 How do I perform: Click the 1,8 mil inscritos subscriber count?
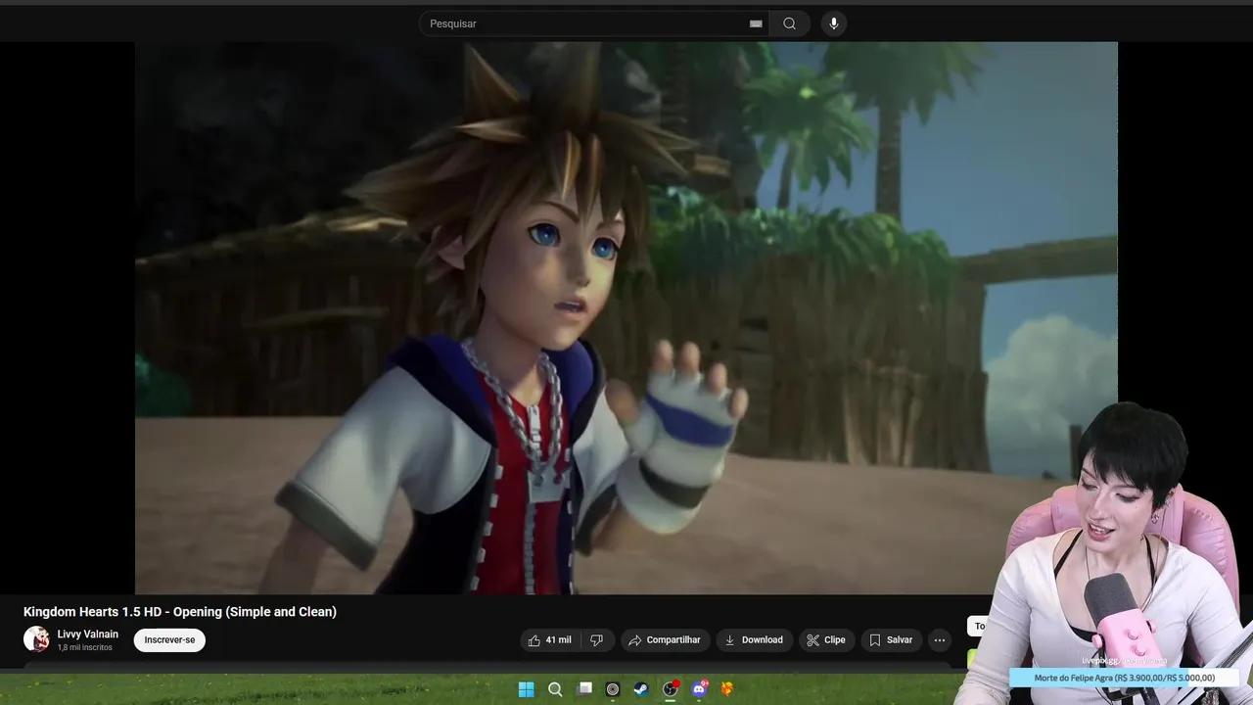pyautogui.click(x=84, y=648)
